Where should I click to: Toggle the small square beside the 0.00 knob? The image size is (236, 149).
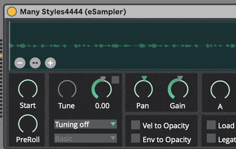coord(115,80)
